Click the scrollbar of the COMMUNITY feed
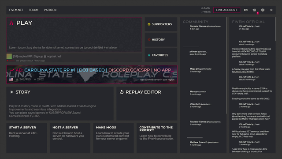This screenshot has height=159, width=282. tap(226, 65)
